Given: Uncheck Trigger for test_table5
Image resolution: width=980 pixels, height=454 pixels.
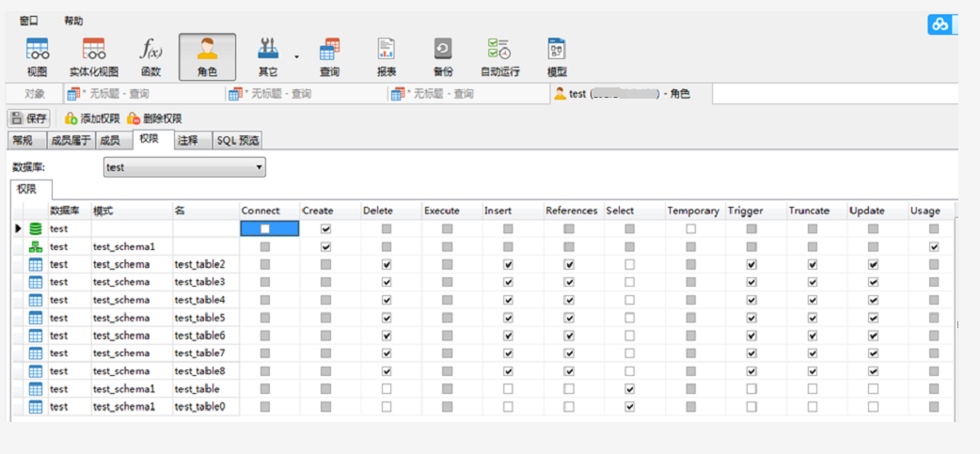Looking at the screenshot, I should pyautogui.click(x=751, y=318).
